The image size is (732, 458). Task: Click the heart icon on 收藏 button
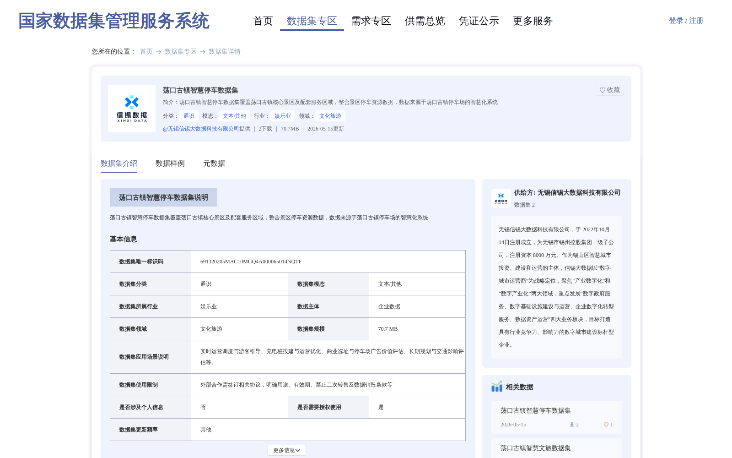tap(603, 90)
